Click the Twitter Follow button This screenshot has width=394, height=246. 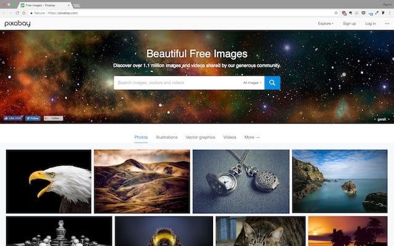point(33,118)
